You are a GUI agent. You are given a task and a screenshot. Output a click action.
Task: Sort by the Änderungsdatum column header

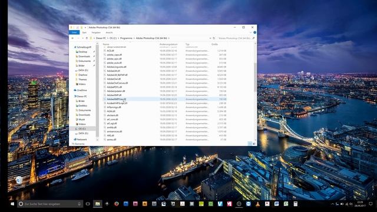(x=168, y=44)
